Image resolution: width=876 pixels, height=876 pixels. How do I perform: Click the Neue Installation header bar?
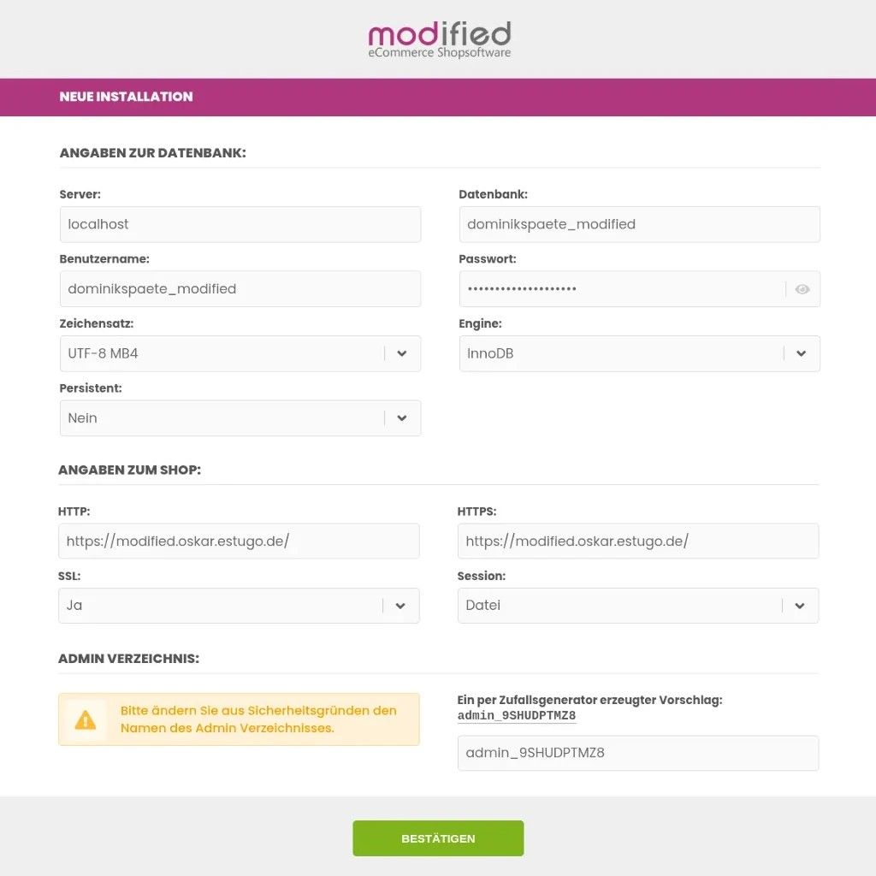[438, 97]
